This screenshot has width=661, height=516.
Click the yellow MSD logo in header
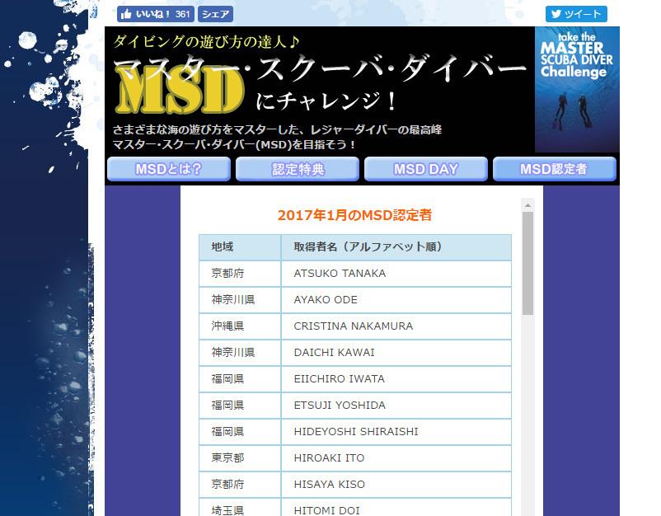point(180,91)
